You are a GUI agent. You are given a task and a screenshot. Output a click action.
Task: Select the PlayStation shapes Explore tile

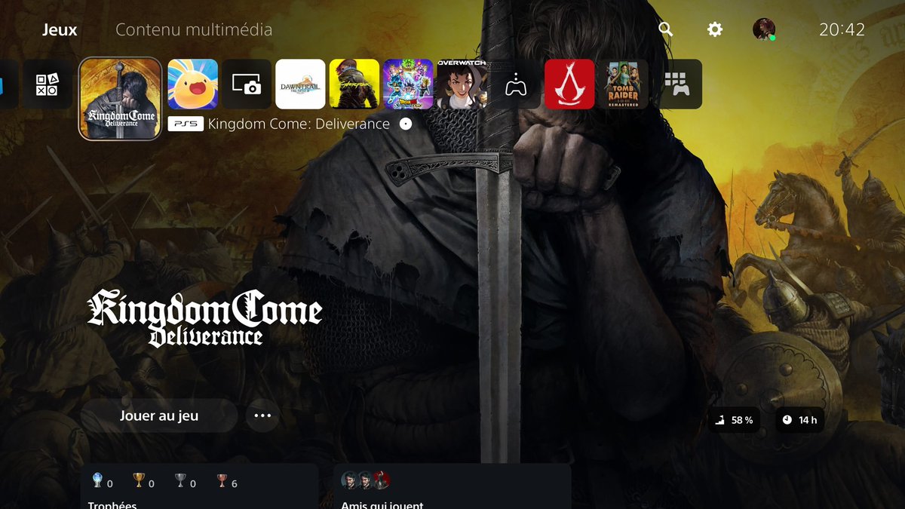[47, 84]
